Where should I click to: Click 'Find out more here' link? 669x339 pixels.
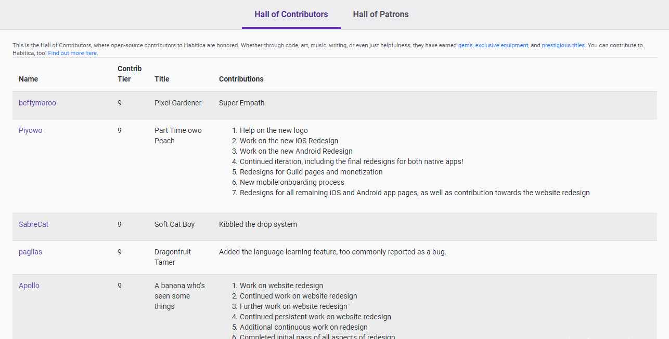72,53
